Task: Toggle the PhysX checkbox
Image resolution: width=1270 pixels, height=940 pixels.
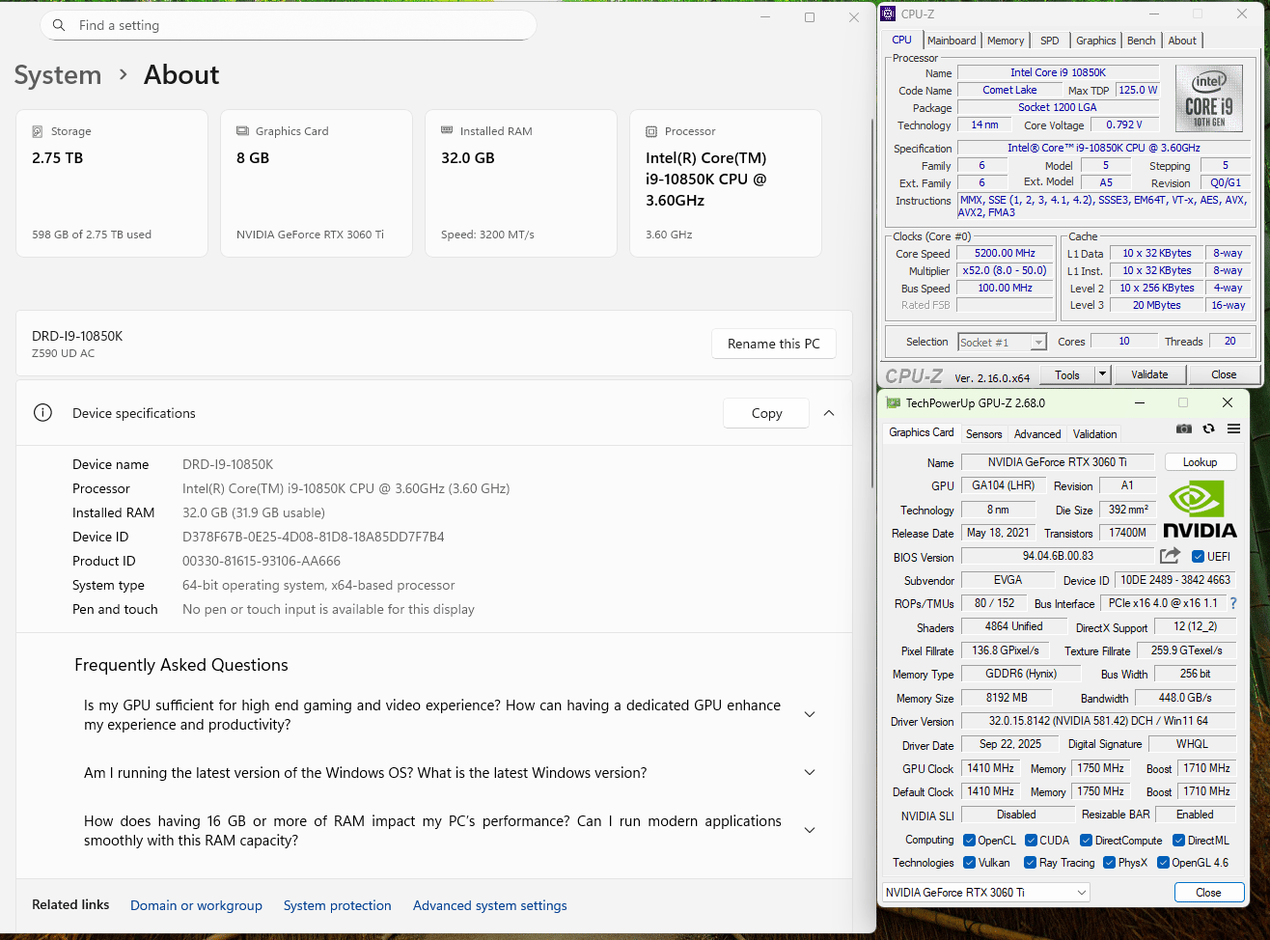Action: (x=1109, y=863)
